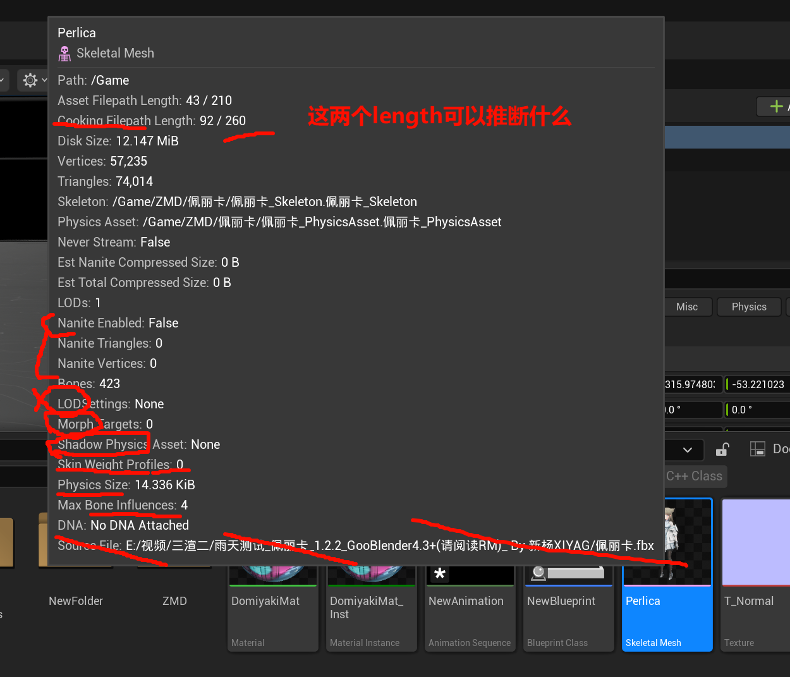Select the Misc filter tab
Viewport: 790px width, 677px height.
pyautogui.click(x=687, y=307)
